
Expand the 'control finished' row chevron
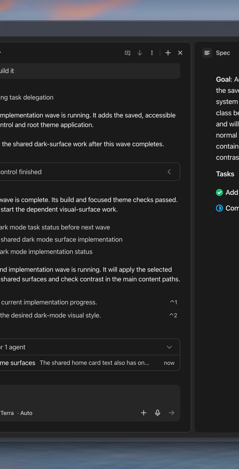click(x=169, y=172)
